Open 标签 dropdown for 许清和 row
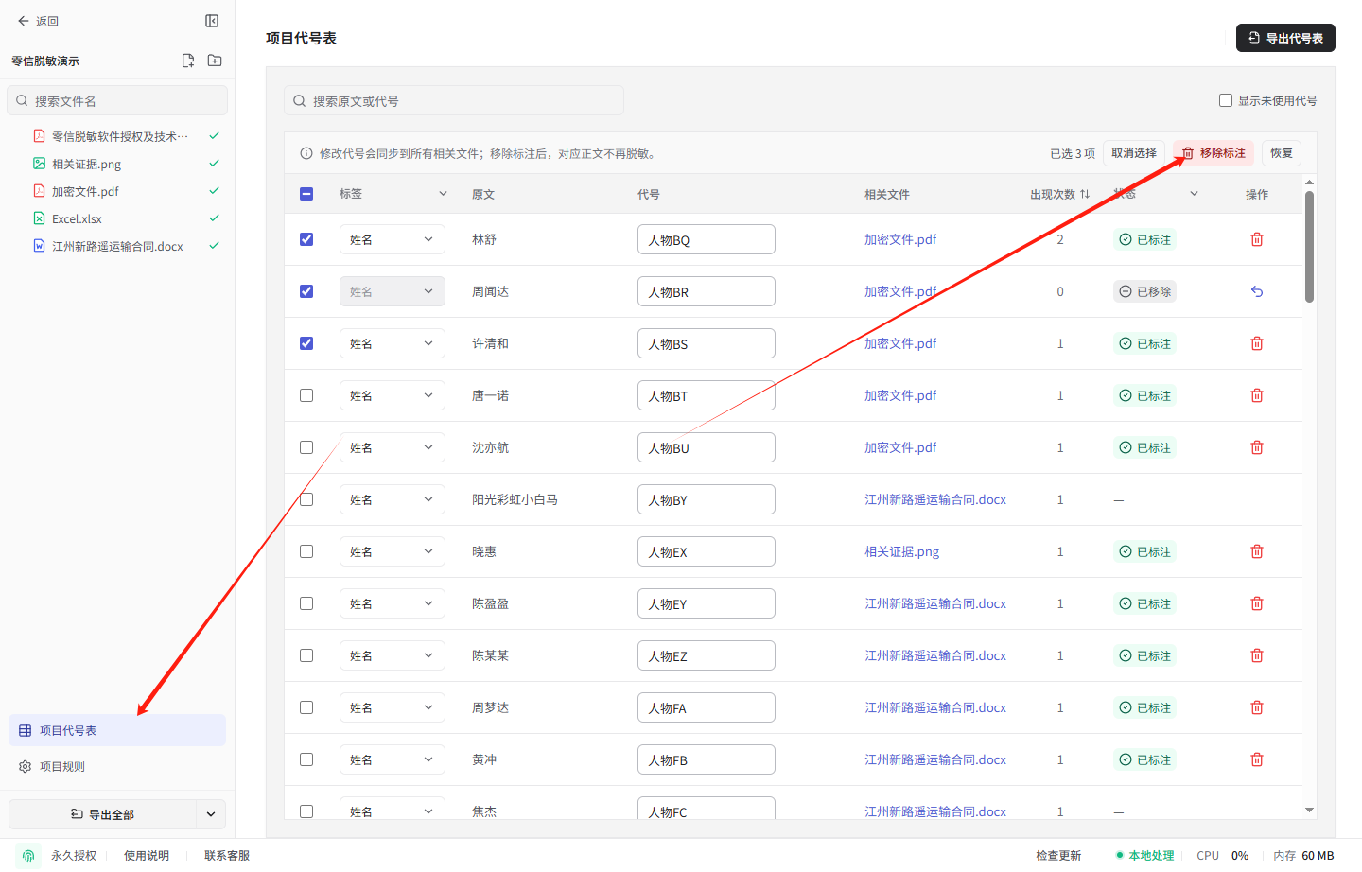Screen dimensions: 1362x872 tap(393, 343)
